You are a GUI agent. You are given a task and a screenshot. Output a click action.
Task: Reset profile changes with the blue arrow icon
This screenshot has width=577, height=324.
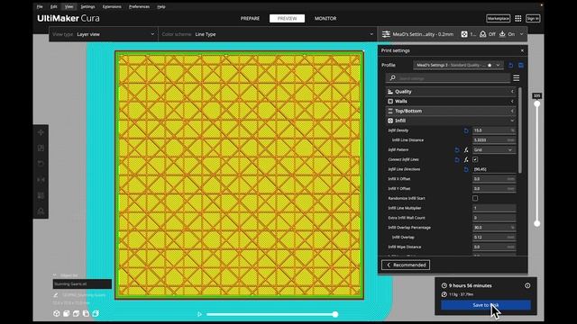point(511,66)
